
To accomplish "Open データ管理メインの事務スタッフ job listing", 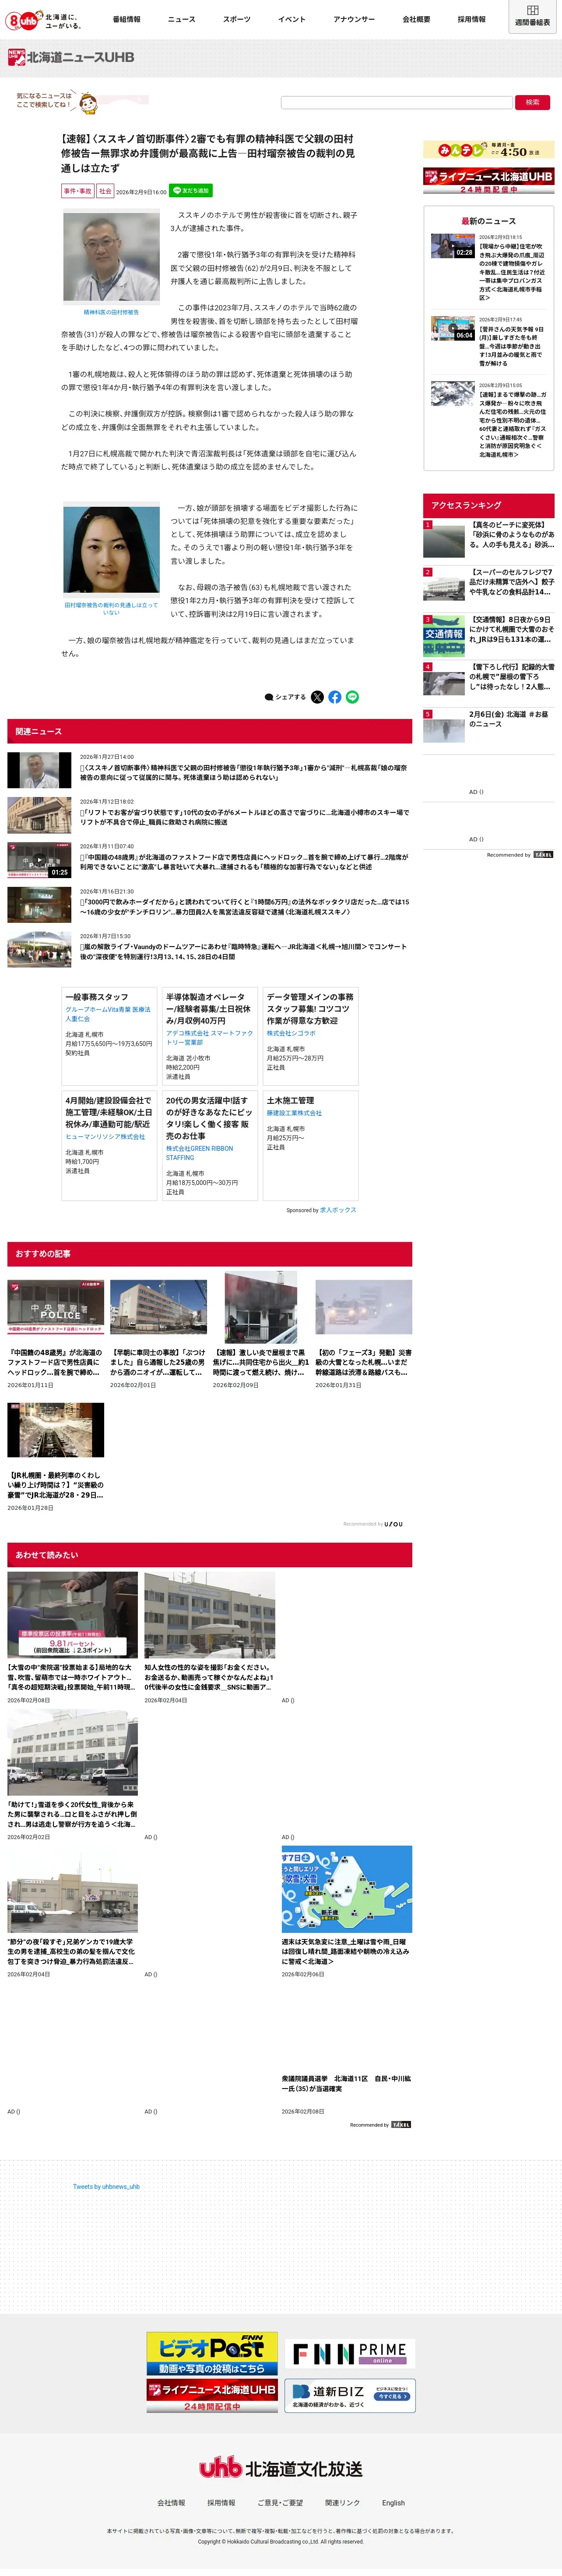I will coord(310,1037).
